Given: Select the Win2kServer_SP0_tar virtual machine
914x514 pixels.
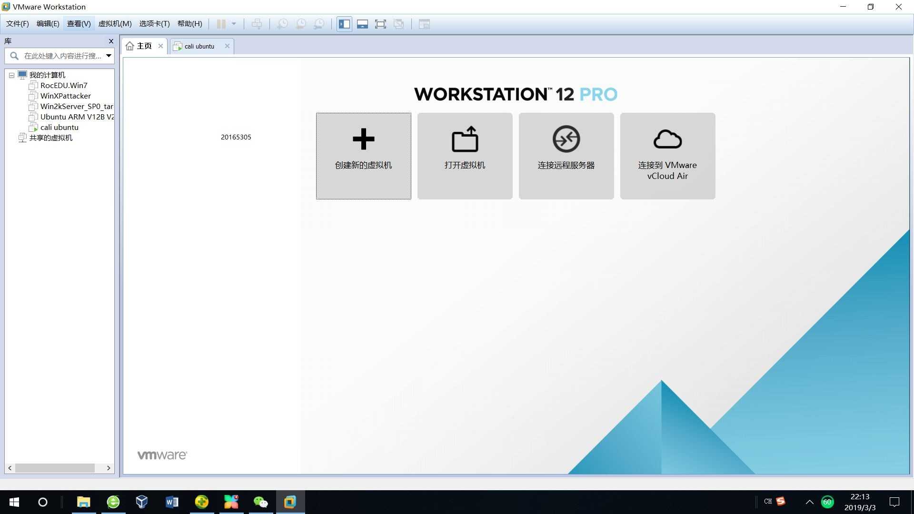Looking at the screenshot, I should click(77, 107).
